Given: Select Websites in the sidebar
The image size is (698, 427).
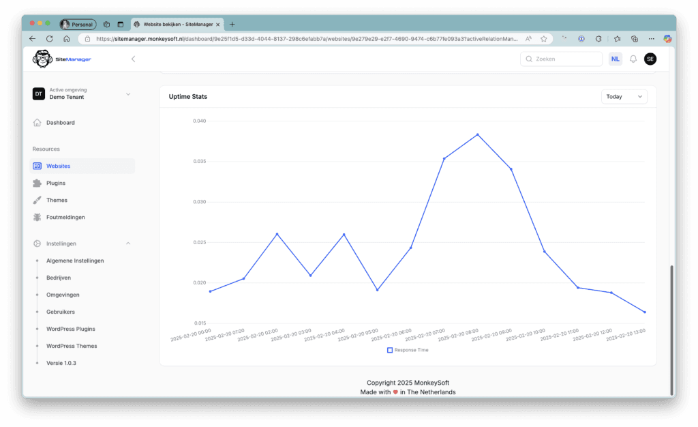Looking at the screenshot, I should [x=58, y=166].
